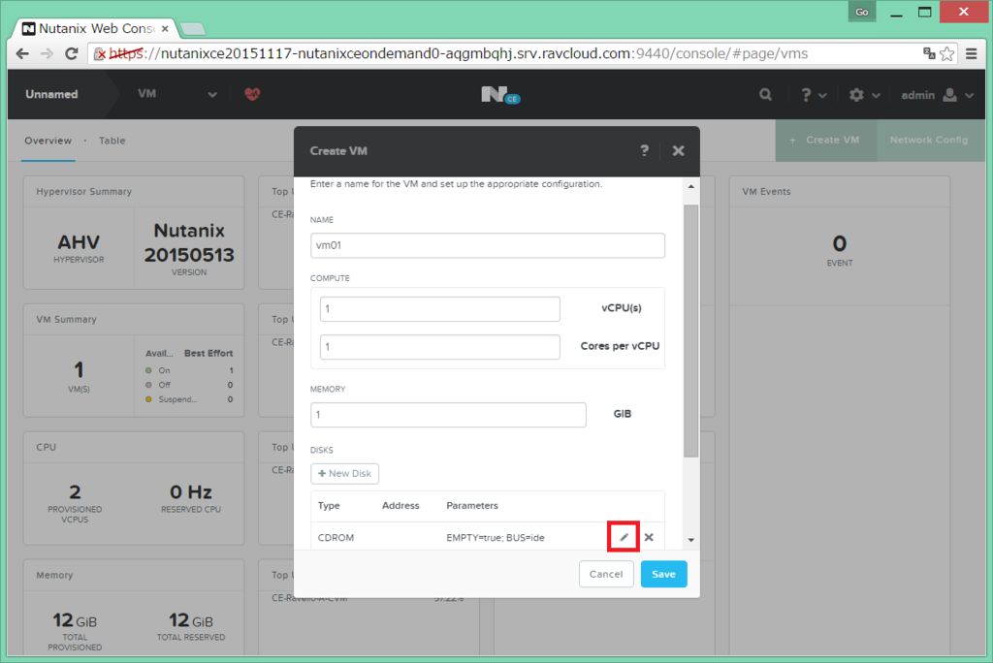Click dialog scrollbar up arrow
The height and width of the screenshot is (663, 993).
pos(690,186)
